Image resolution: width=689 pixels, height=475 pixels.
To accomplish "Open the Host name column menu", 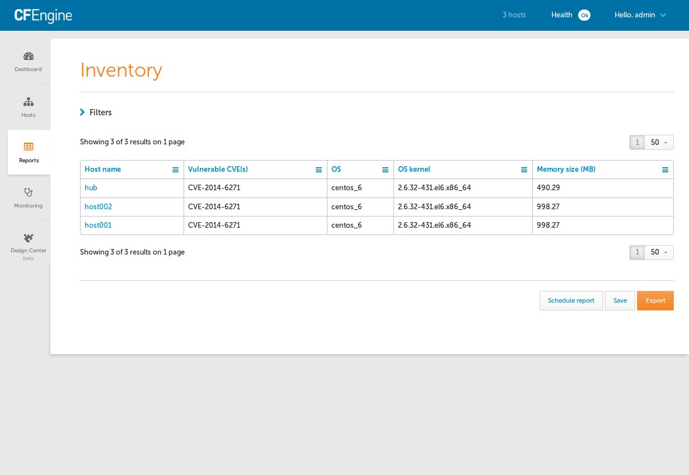I will [x=175, y=170].
